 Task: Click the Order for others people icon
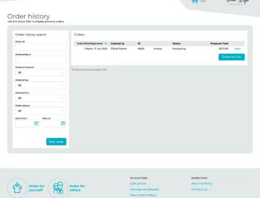58,188
